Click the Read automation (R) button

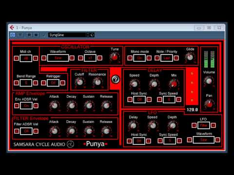point(29,35)
